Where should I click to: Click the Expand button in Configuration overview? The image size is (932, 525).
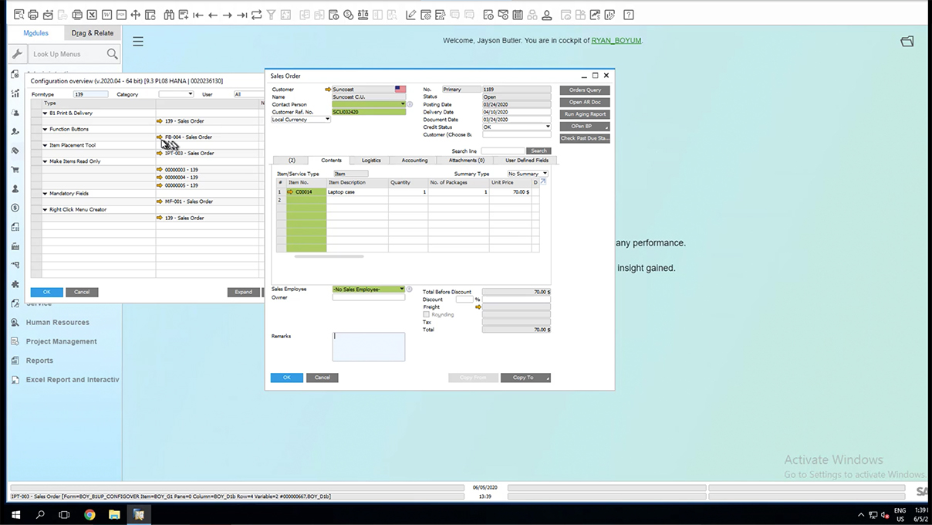(x=243, y=292)
